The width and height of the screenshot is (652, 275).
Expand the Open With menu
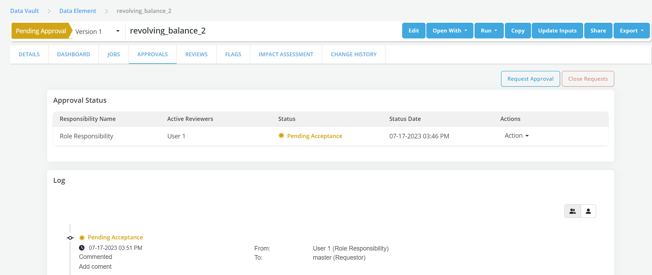449,31
